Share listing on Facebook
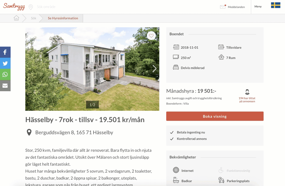285x186 pixels. click(x=5, y=52)
